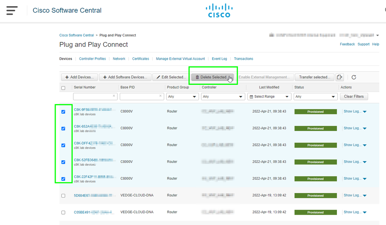
Task: Click the Last Modified column header
Action: [269, 87]
